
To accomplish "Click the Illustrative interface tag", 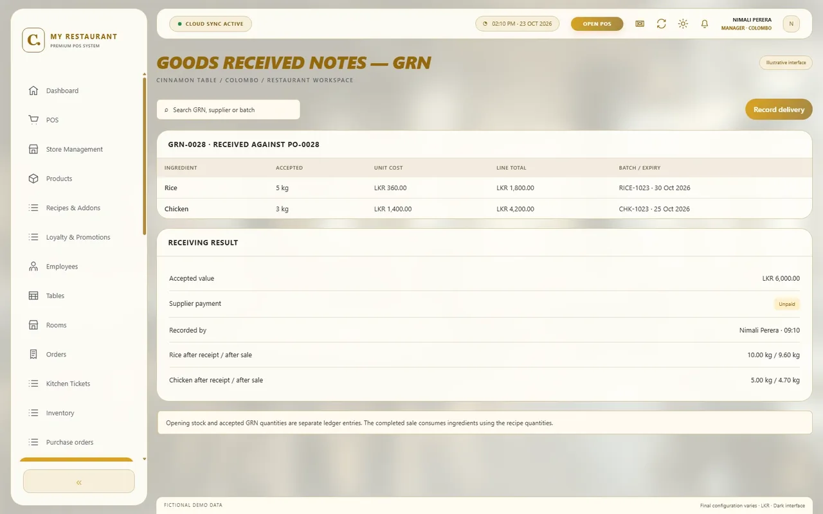I will 786,63.
